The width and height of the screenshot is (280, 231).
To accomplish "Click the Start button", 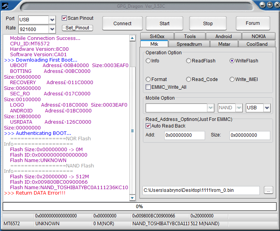I will coord(164,23).
